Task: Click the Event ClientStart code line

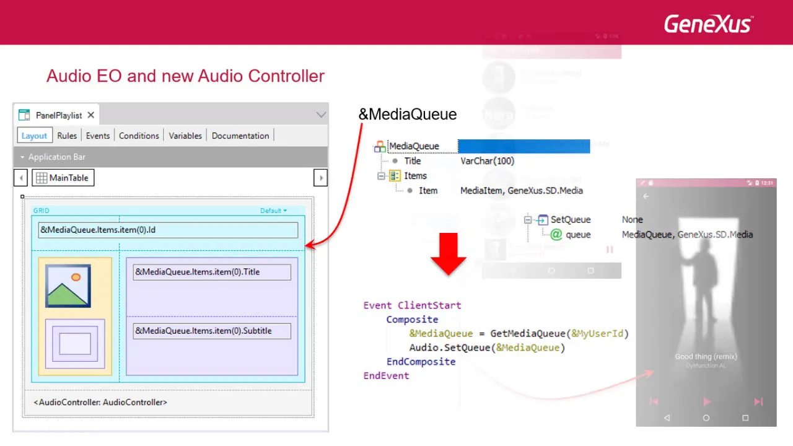Action: click(x=412, y=305)
